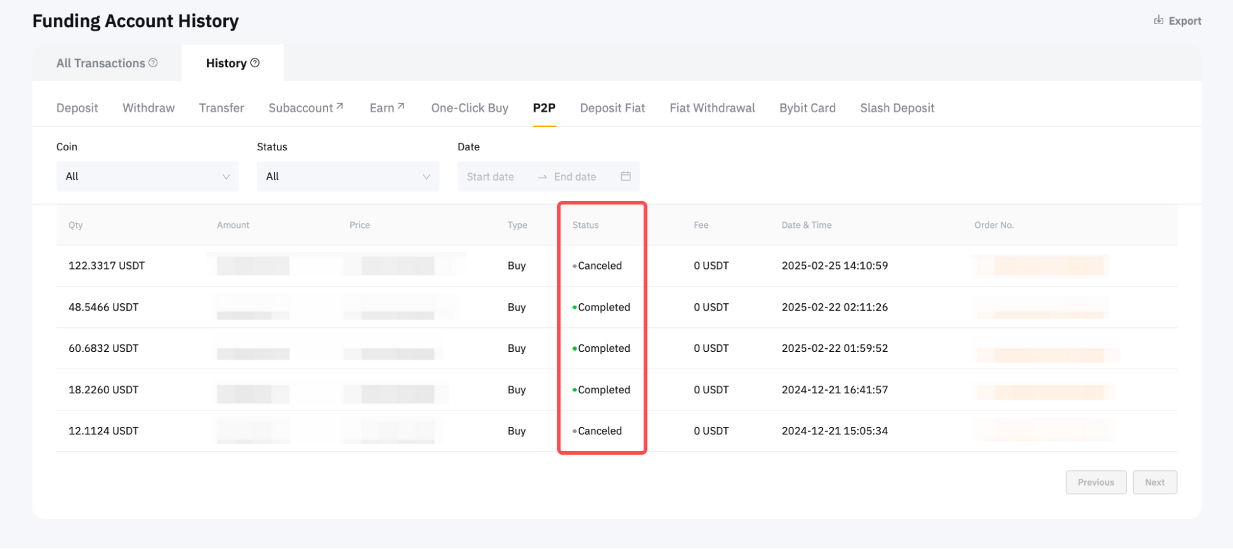Open the Fiat Withdrawal tab
Viewport: 1233px width, 549px height.
coord(712,108)
